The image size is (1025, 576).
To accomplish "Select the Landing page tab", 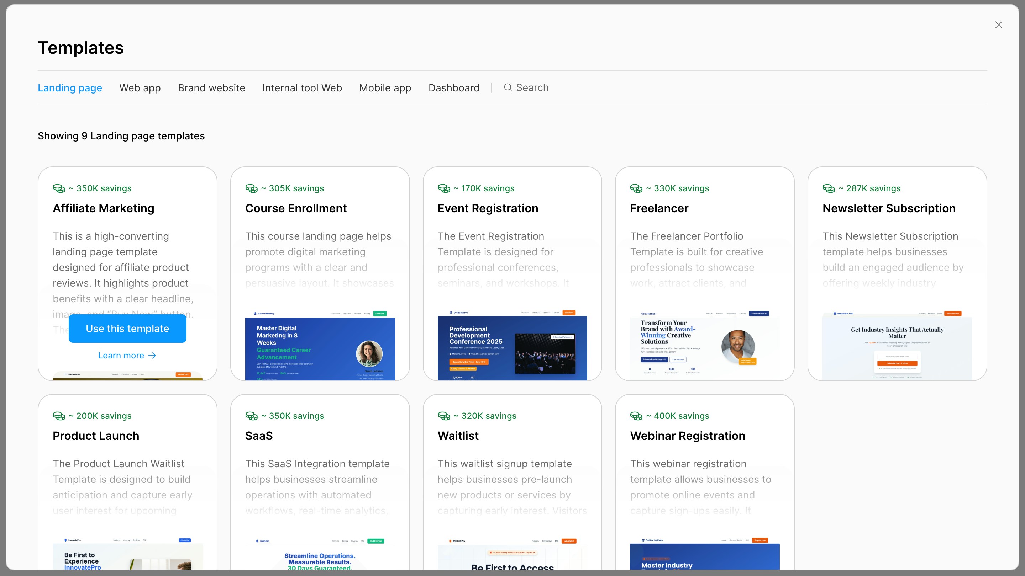I will [70, 88].
